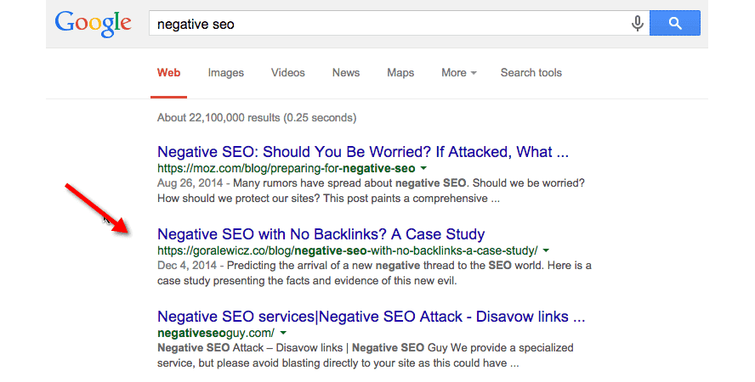
Task: Click the negativeseoguy.com URL
Action: (x=216, y=333)
